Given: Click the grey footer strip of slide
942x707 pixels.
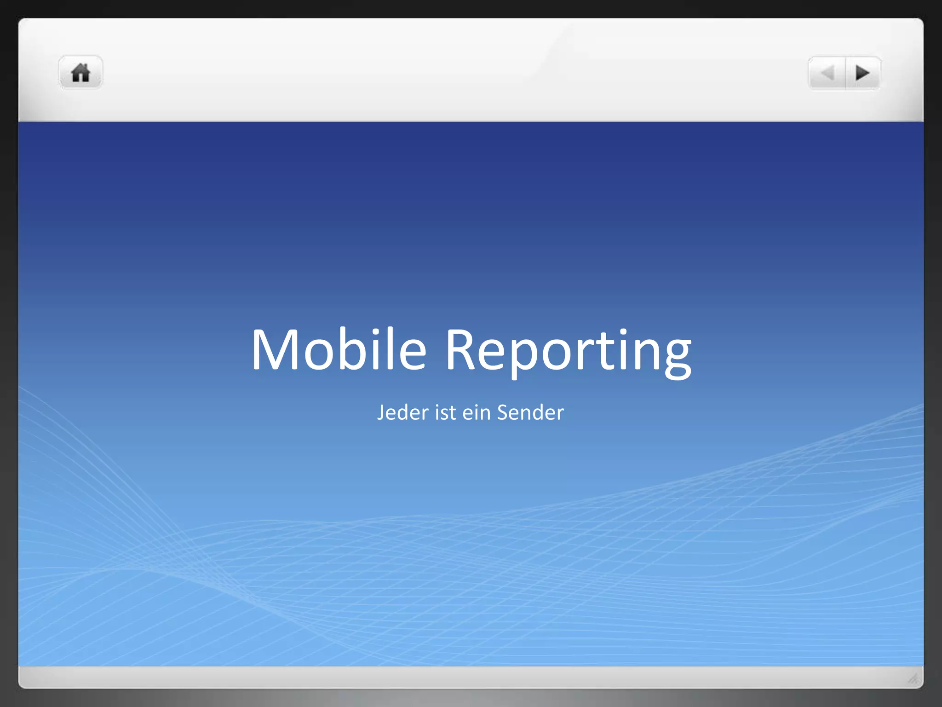Looking at the screenshot, I should pyautogui.click(x=460, y=677).
